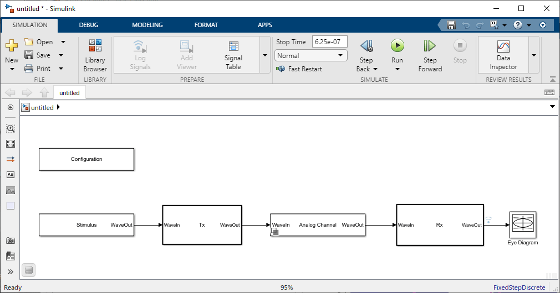Click the Stop Time input field

pyautogui.click(x=330, y=41)
